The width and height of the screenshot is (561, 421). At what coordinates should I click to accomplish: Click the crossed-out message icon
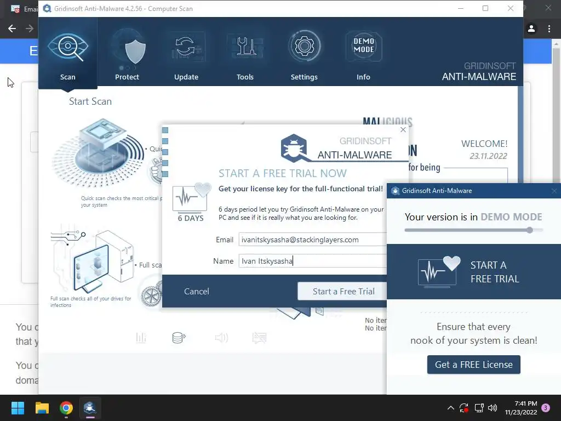(259, 338)
